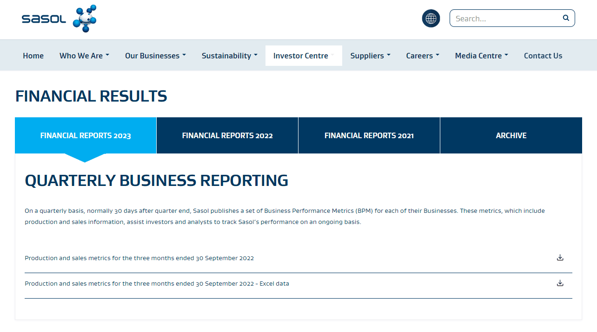Download production and sales metrics PDF icon
The height and width of the screenshot is (332, 597).
click(x=560, y=258)
